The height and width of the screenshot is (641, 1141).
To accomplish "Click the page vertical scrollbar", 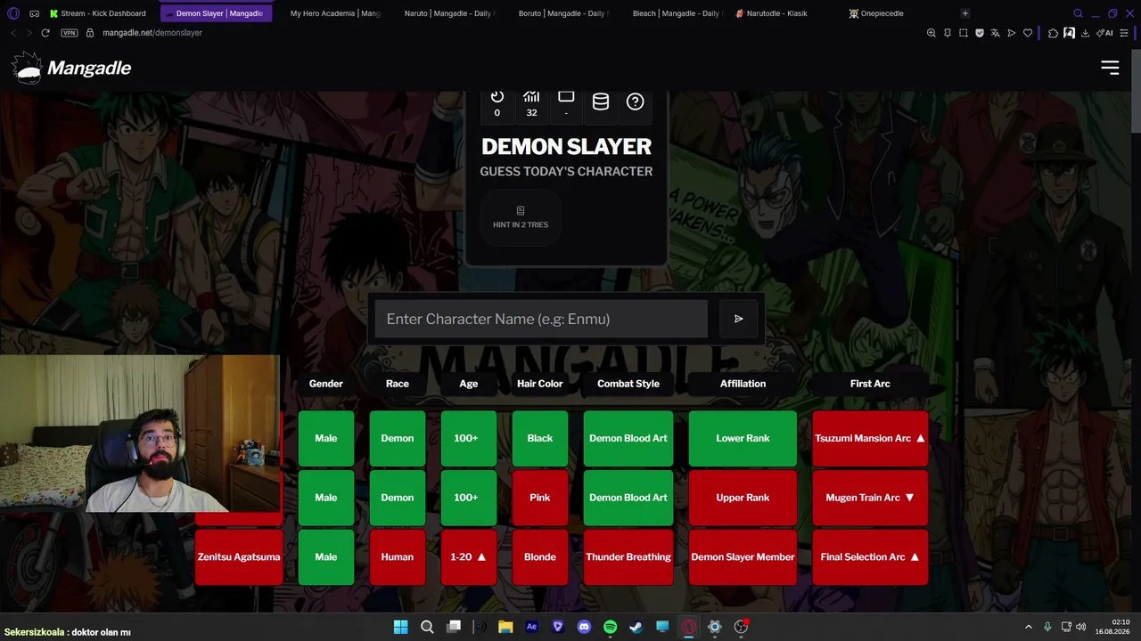I will (1136, 89).
